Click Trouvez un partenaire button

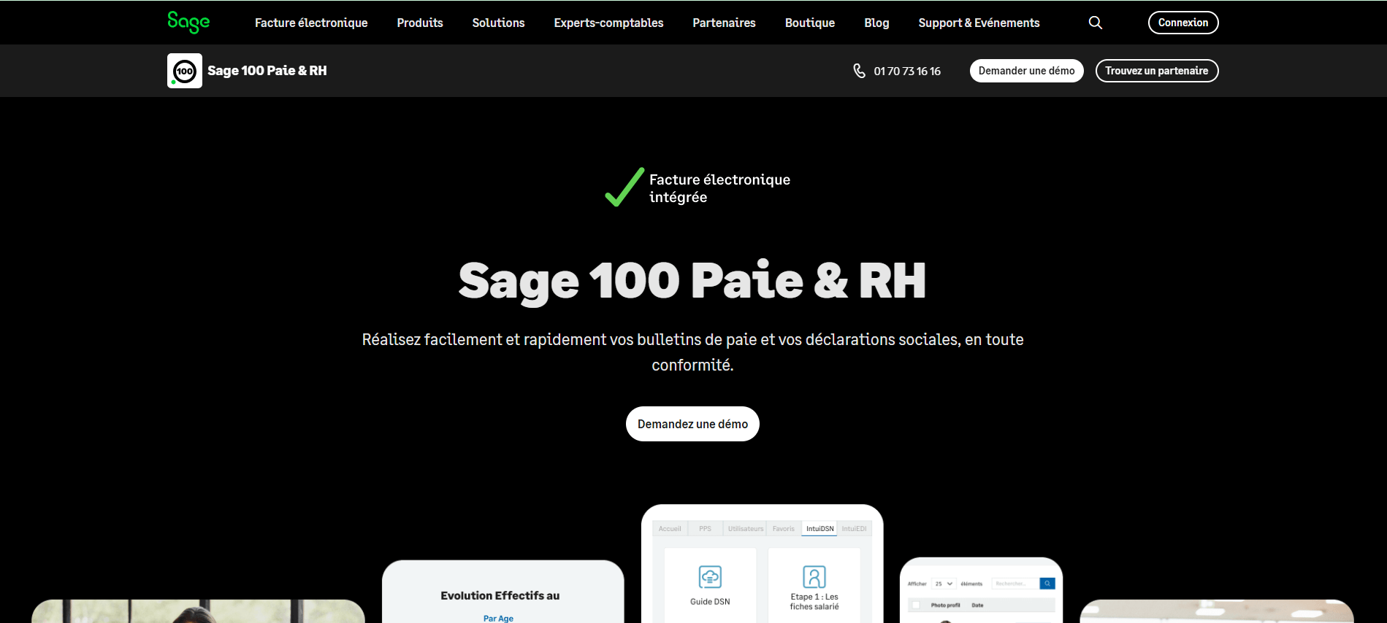(x=1157, y=71)
